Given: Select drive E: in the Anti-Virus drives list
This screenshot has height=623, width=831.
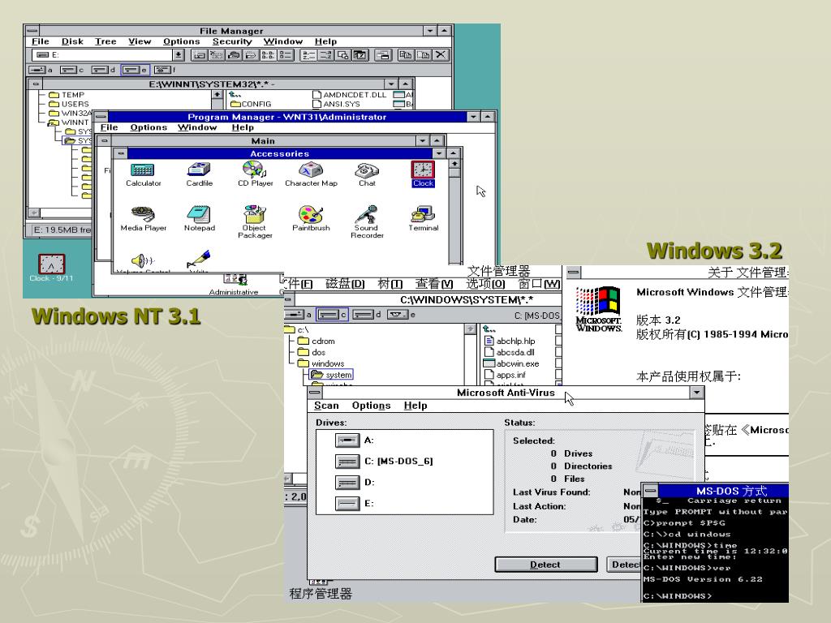Looking at the screenshot, I should pyautogui.click(x=355, y=503).
